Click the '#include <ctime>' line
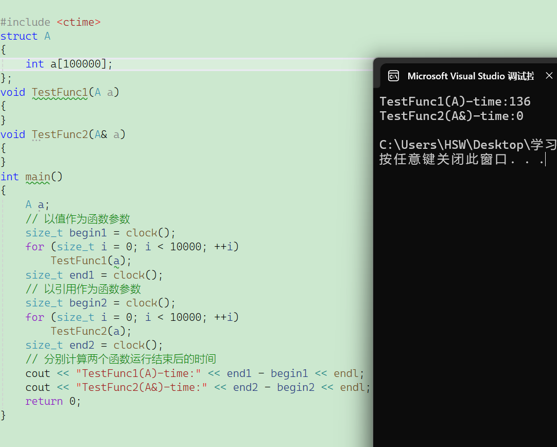Image resolution: width=557 pixels, height=447 pixels. tap(50, 22)
